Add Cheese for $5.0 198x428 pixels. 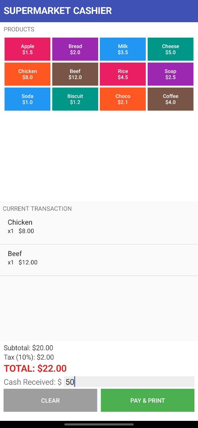tap(170, 49)
